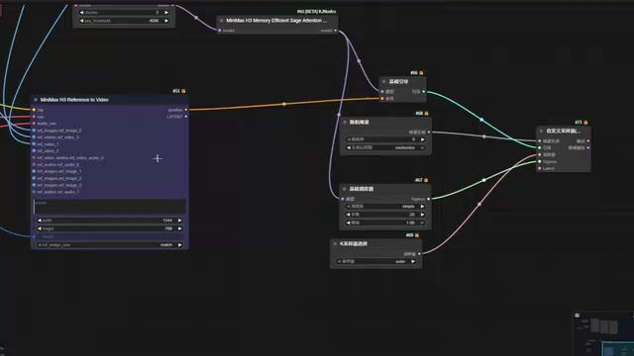Increase chunks value with right arrow
This screenshot has width=634, height=356.
(x=166, y=13)
